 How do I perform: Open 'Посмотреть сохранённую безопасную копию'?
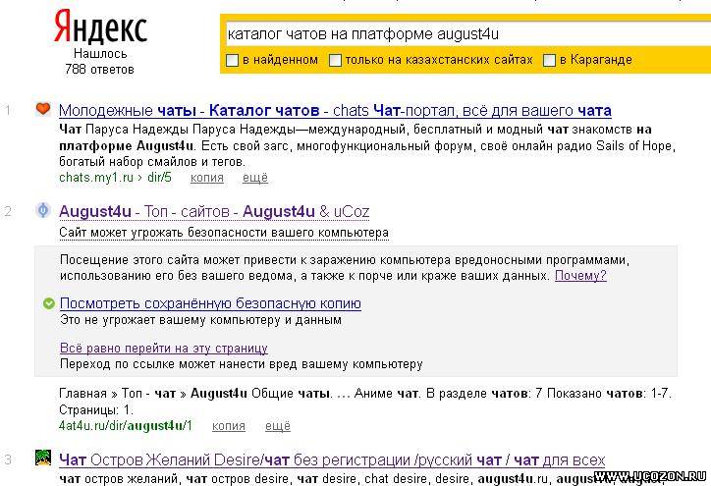point(210,303)
